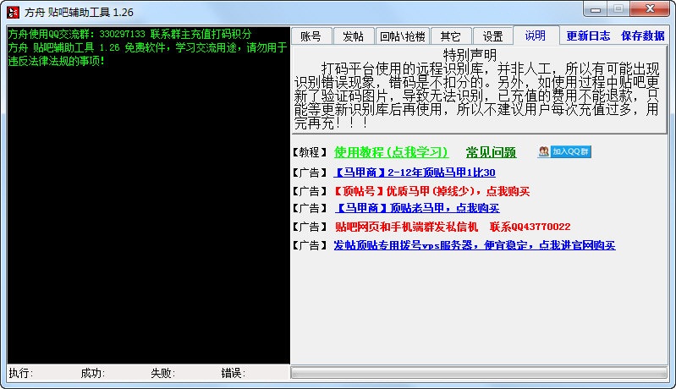Click the 失败 status label
Screen dimensions: 676x389
click(163, 373)
